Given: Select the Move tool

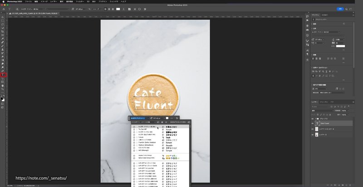Looking at the screenshot, I should pyautogui.click(x=3, y=17).
